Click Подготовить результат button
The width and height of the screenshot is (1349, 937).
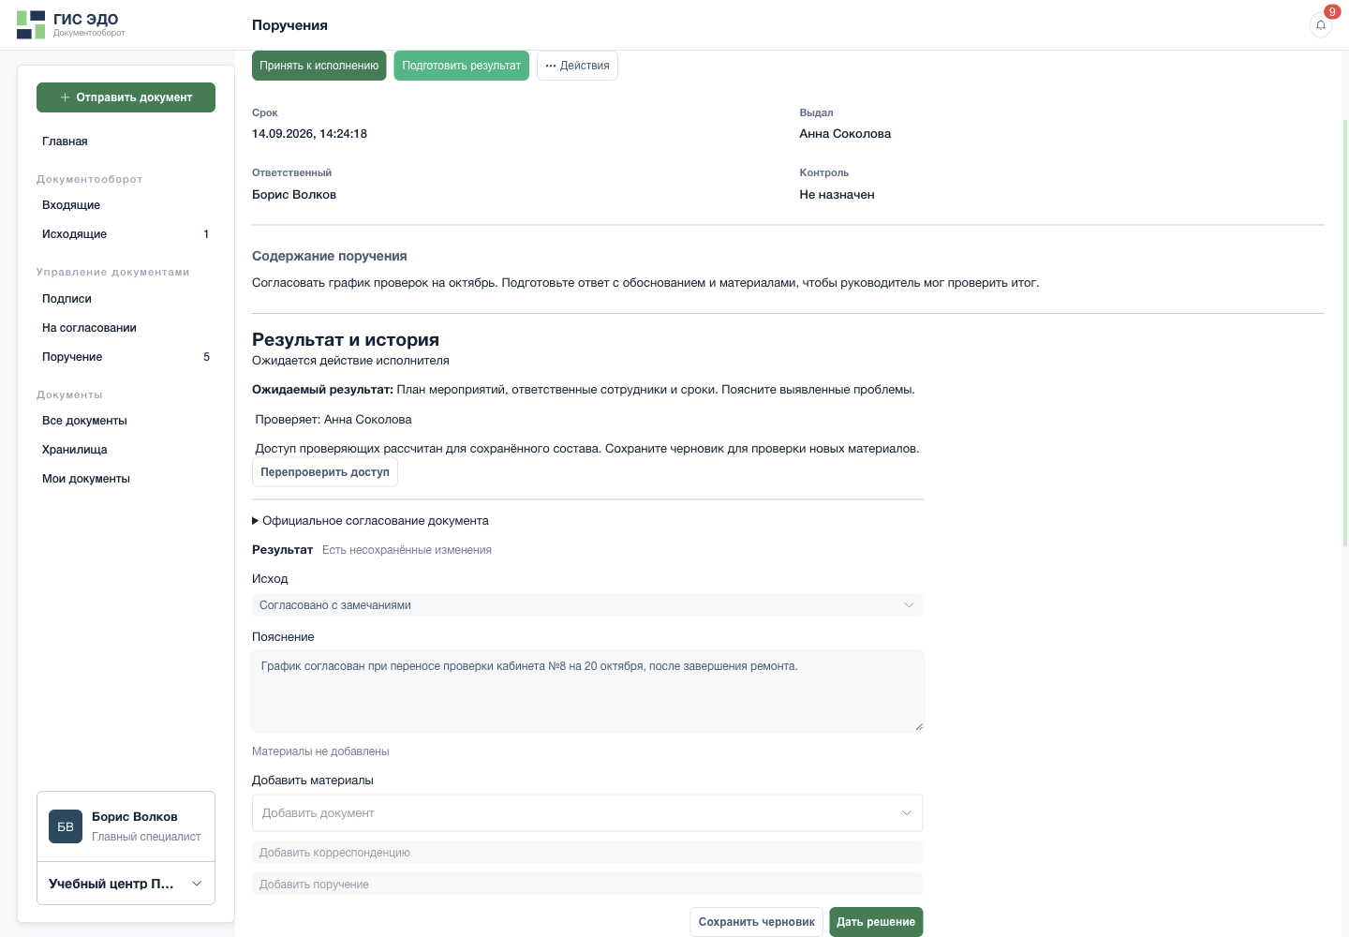462,66
